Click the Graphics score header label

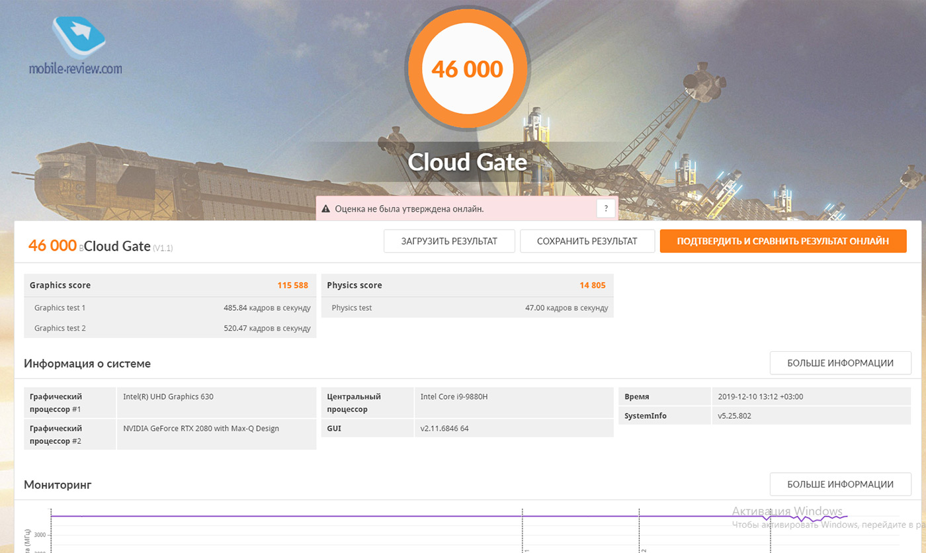click(x=60, y=286)
